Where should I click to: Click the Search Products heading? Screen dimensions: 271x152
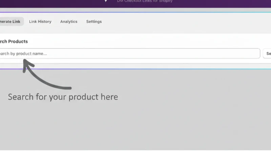point(14,42)
